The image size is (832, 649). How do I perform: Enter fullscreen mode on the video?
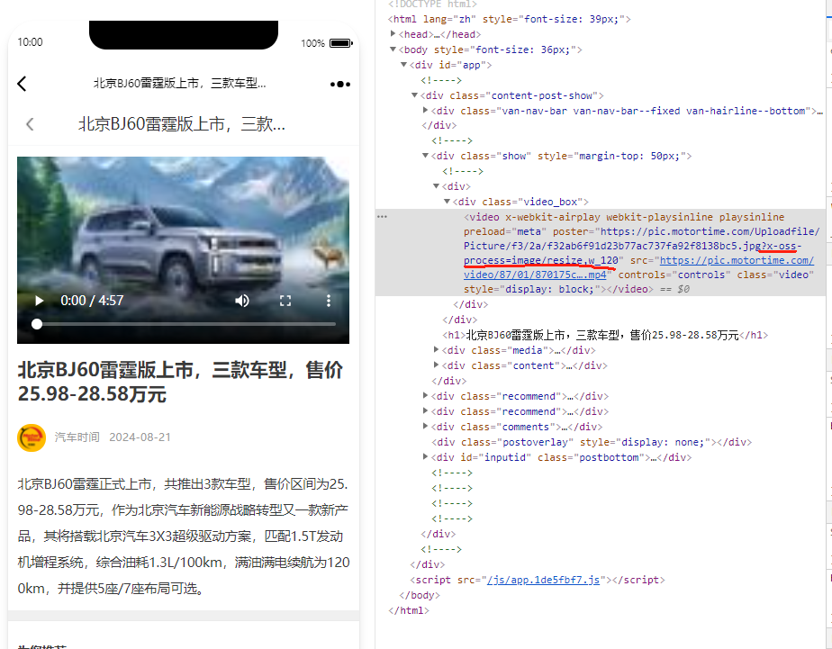pyautogui.click(x=285, y=301)
